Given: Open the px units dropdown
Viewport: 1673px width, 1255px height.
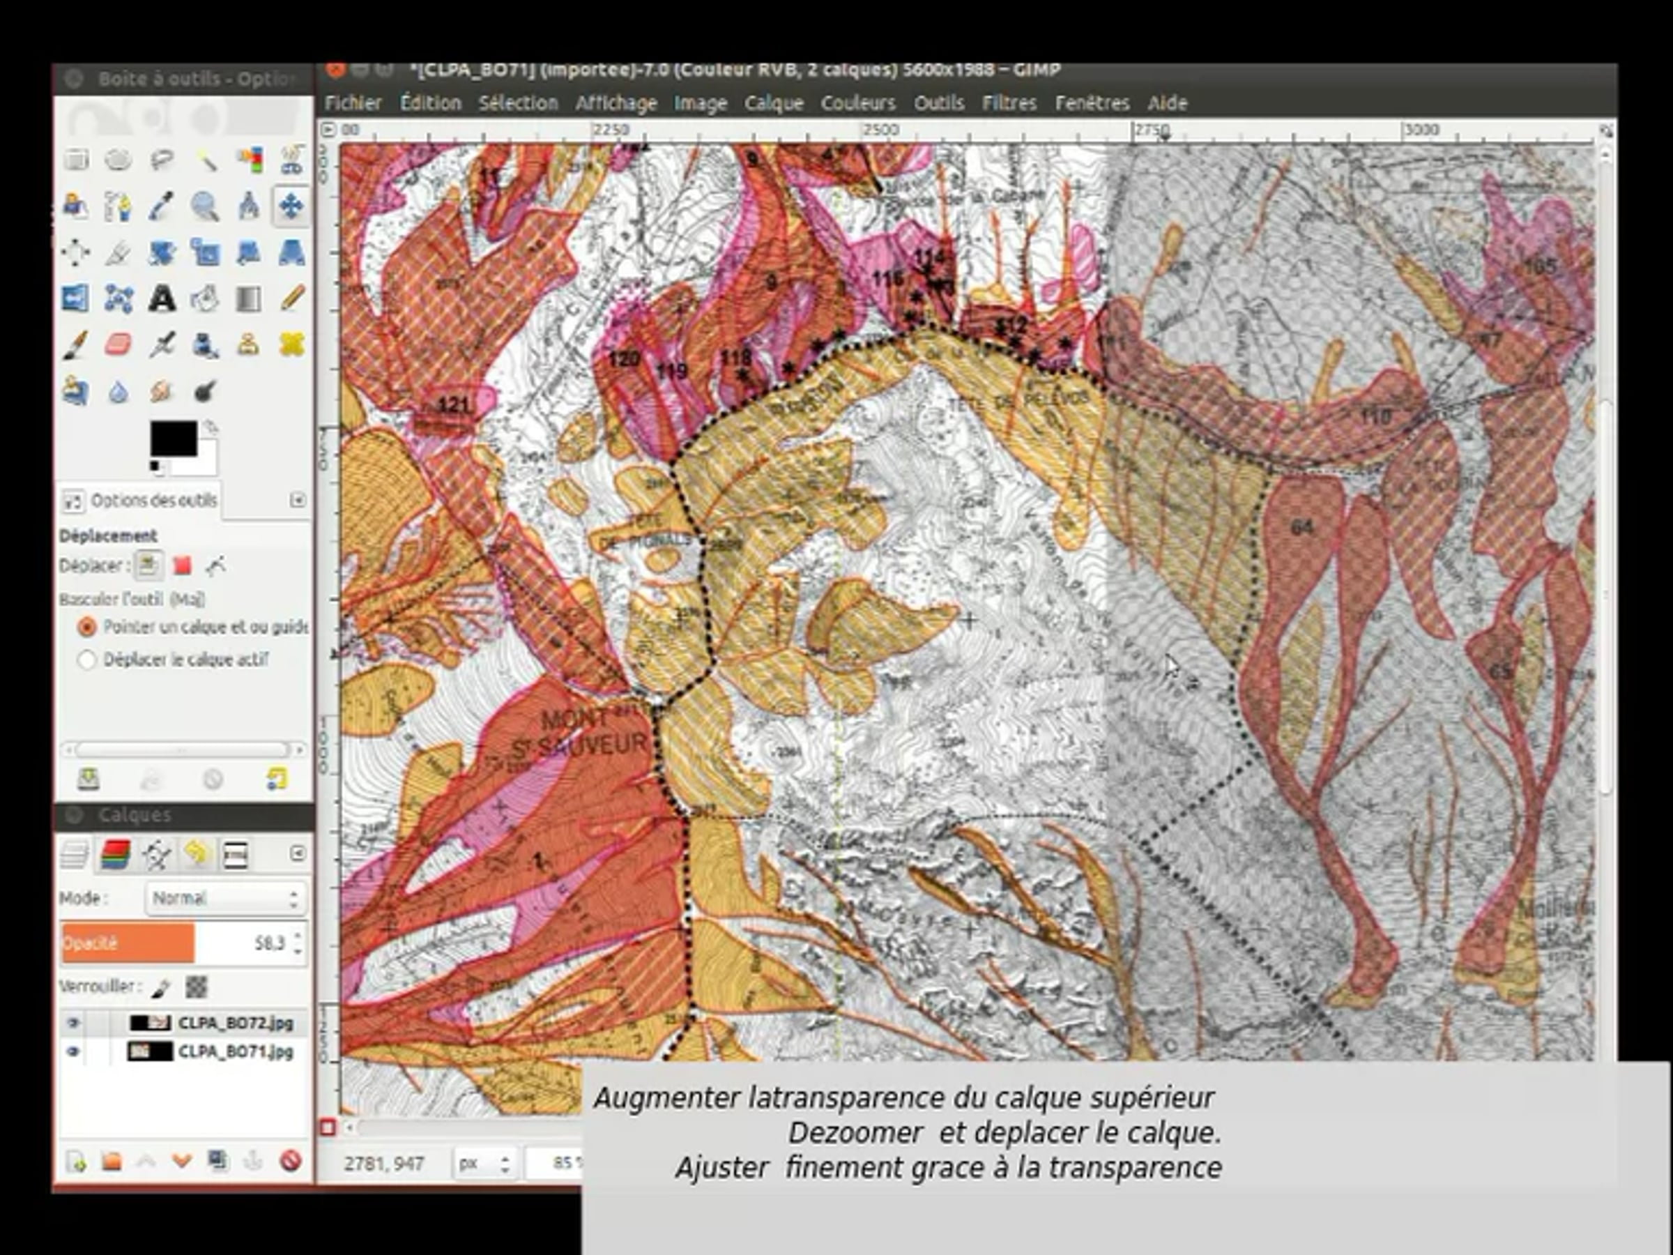Looking at the screenshot, I should click(x=484, y=1163).
